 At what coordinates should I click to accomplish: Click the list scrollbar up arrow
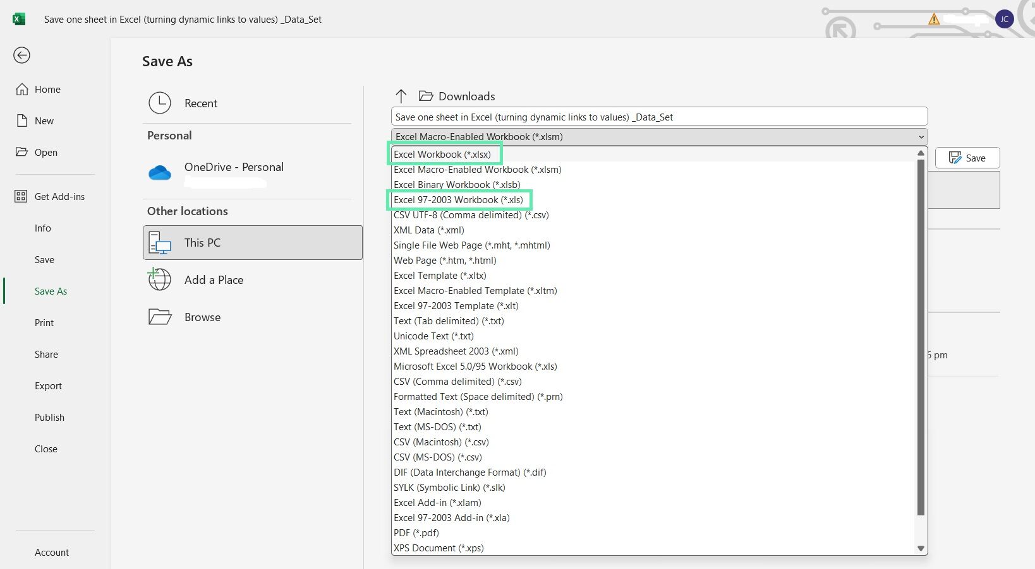(x=921, y=153)
